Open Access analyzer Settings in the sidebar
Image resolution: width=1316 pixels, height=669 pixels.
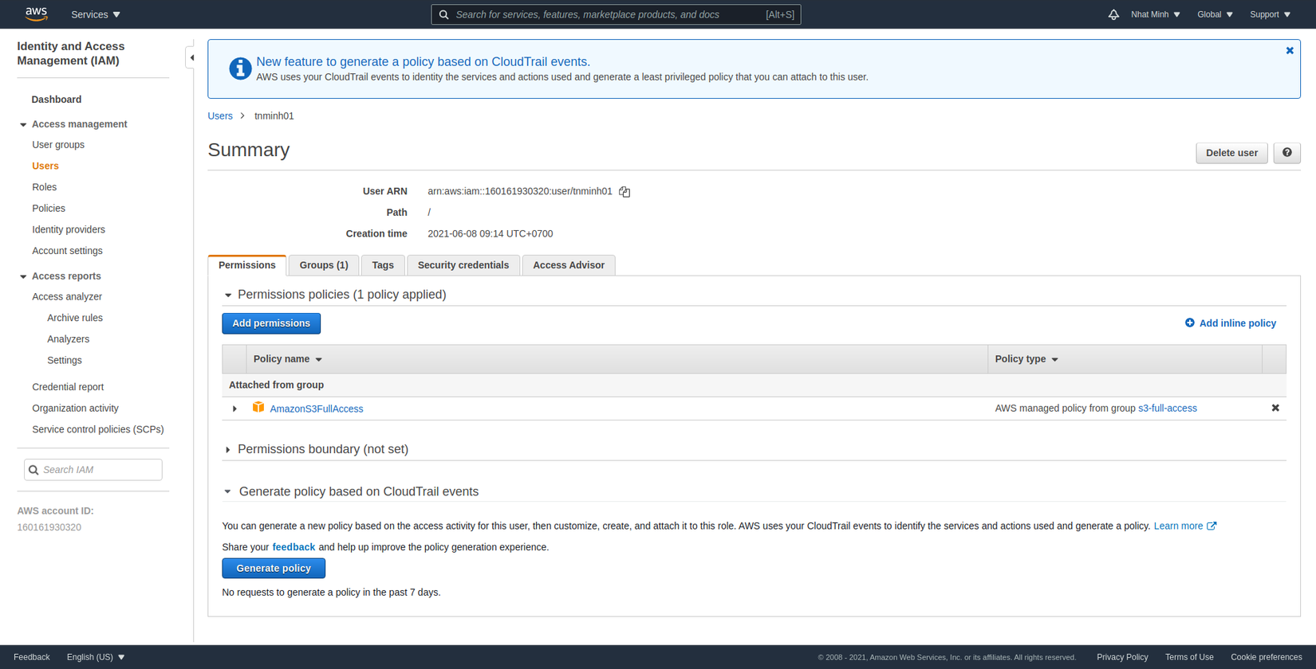[x=65, y=360]
